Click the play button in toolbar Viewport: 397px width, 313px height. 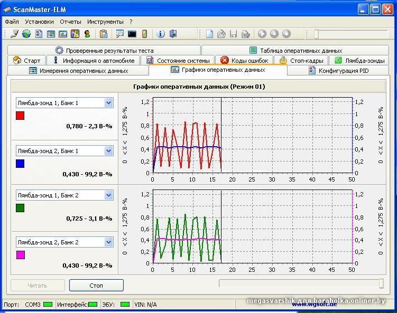pyautogui.click(x=262, y=34)
